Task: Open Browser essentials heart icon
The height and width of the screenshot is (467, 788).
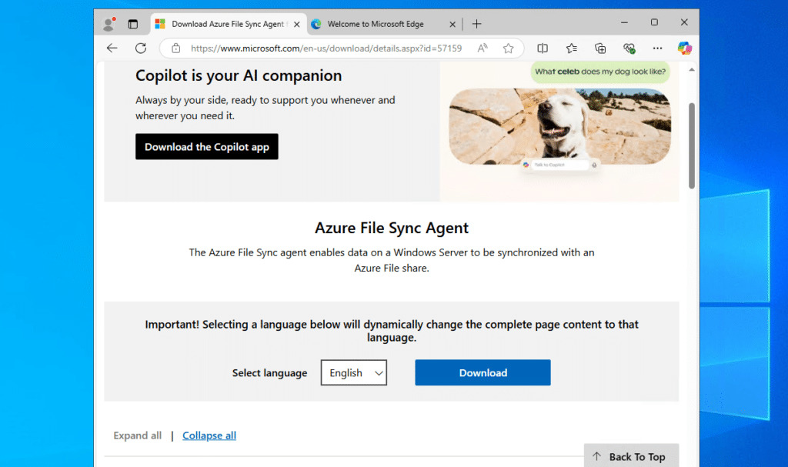Action: [629, 48]
